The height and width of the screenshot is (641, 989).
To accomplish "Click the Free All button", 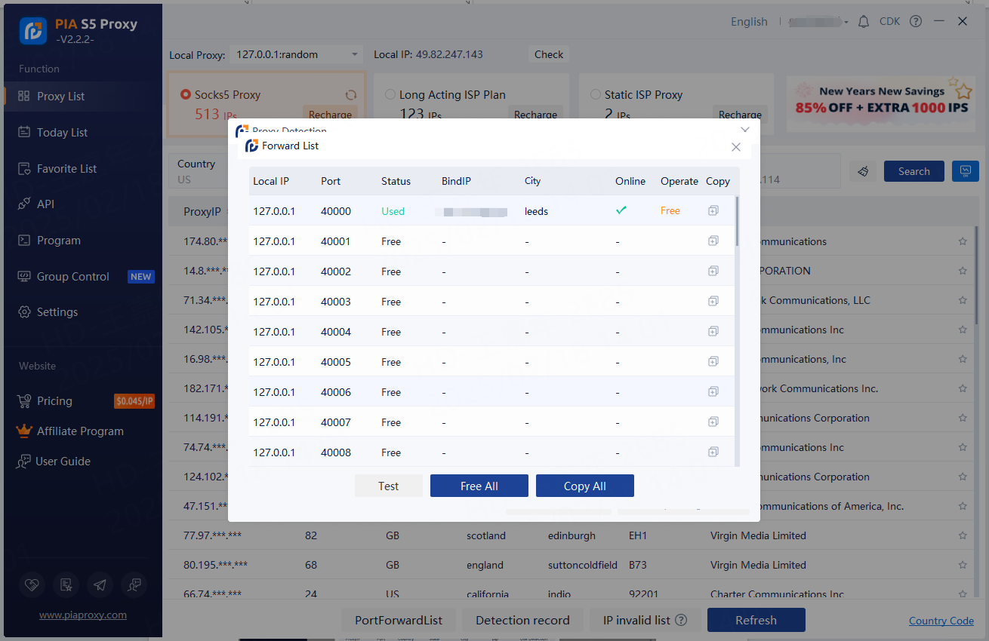I will click(x=479, y=486).
